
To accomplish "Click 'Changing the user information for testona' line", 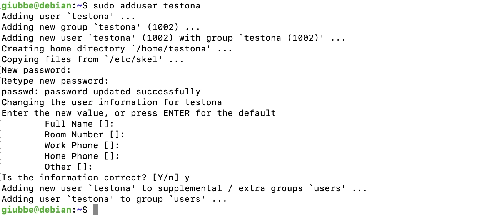I will (112, 102).
